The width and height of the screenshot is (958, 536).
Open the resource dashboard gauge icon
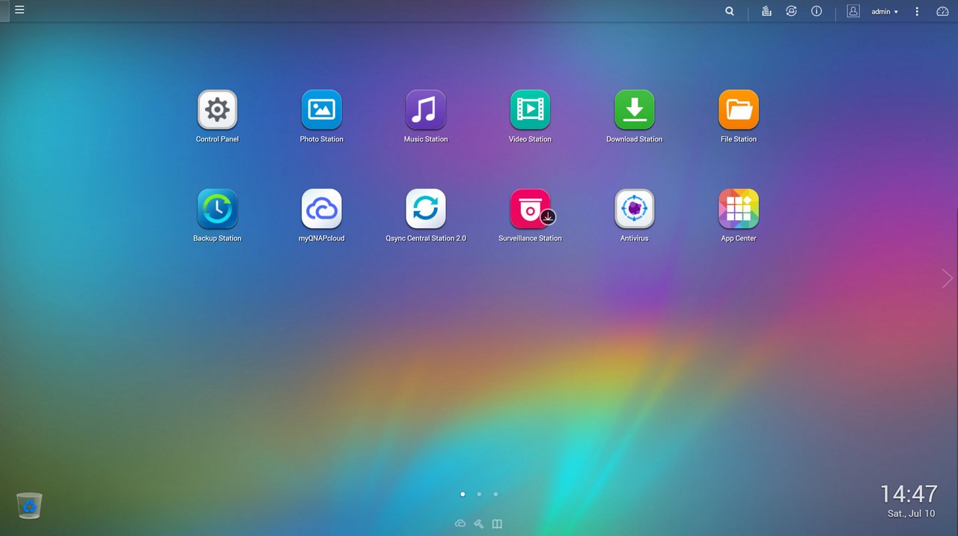[x=942, y=11]
